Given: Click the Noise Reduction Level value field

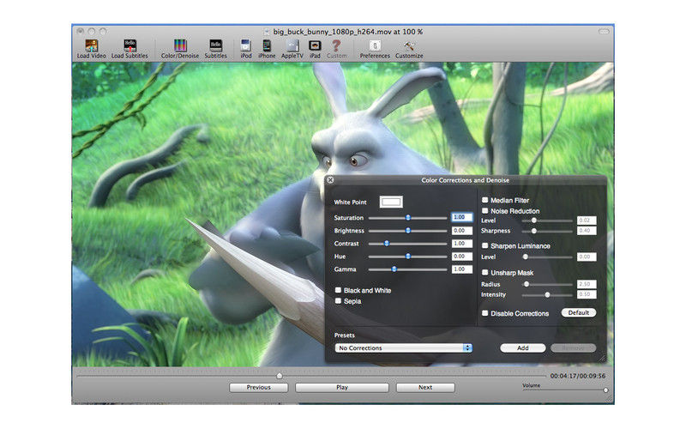Looking at the screenshot, I should pyautogui.click(x=587, y=221).
